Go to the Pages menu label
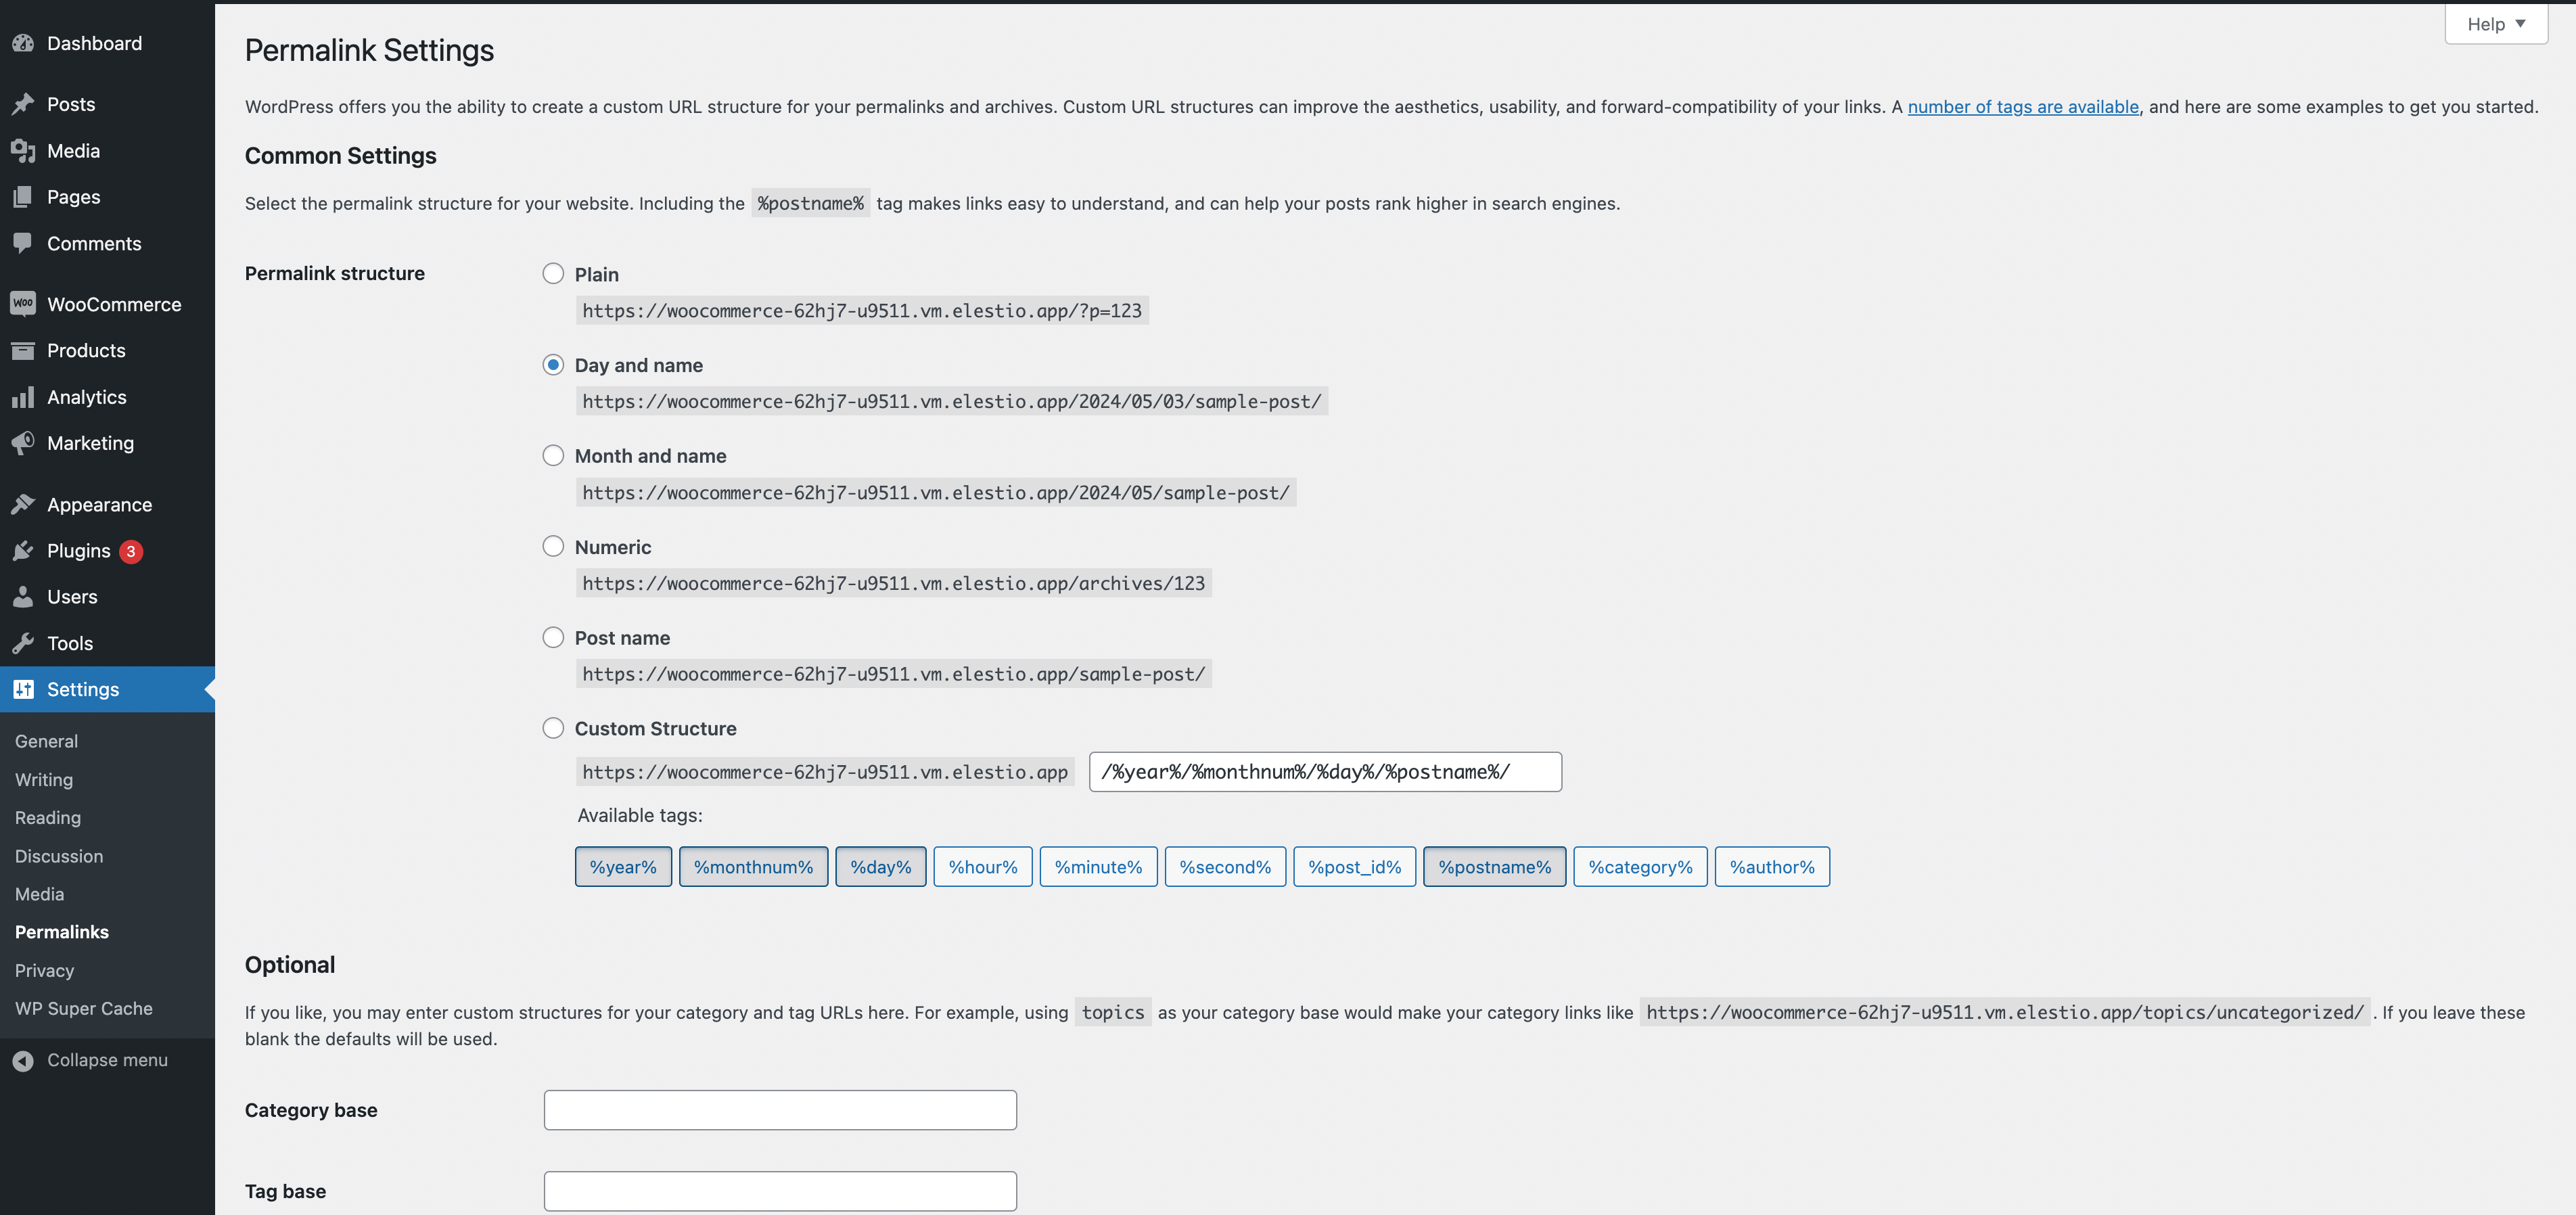The width and height of the screenshot is (2576, 1215). [x=73, y=197]
